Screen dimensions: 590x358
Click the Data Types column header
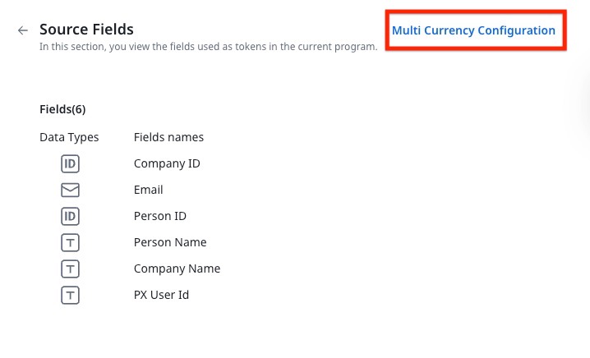tap(69, 137)
